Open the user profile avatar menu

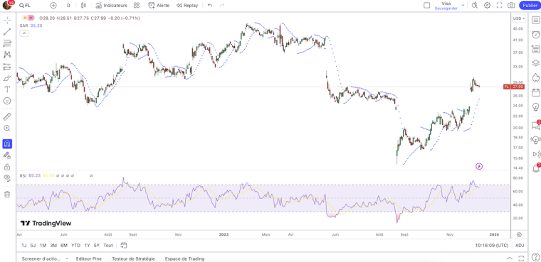[x=8, y=5]
